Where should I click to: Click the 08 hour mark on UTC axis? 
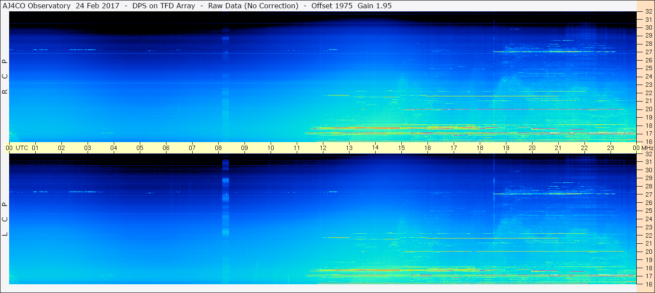tap(218, 148)
